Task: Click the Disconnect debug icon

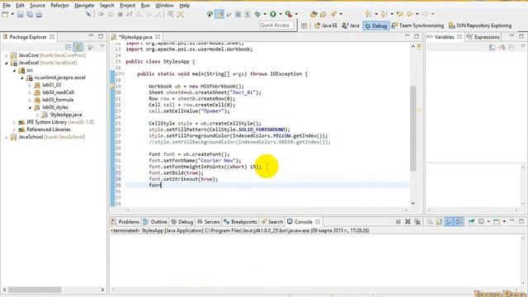Action: click(x=130, y=14)
